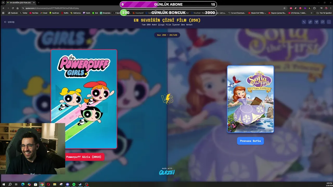Open the Gmail bookmark
333x187 pixels.
(x=44, y=13)
